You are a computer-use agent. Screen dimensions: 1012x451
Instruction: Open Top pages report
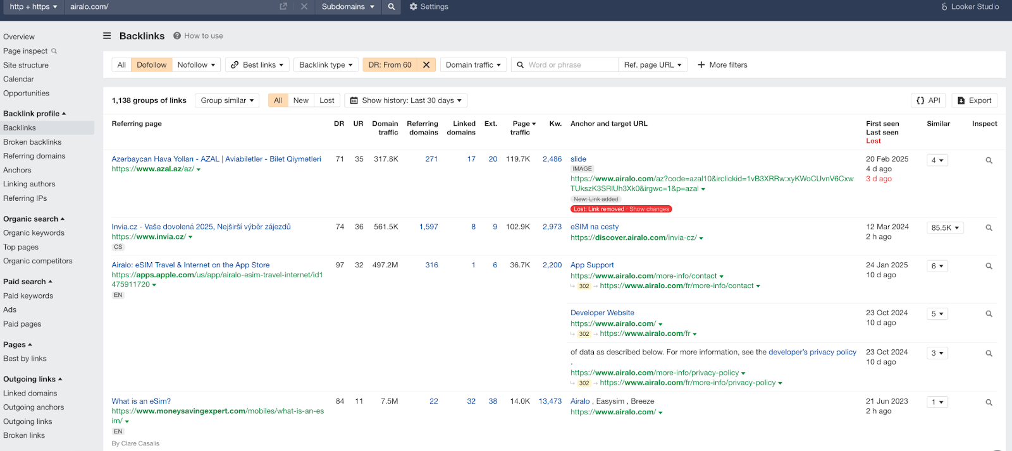point(21,247)
